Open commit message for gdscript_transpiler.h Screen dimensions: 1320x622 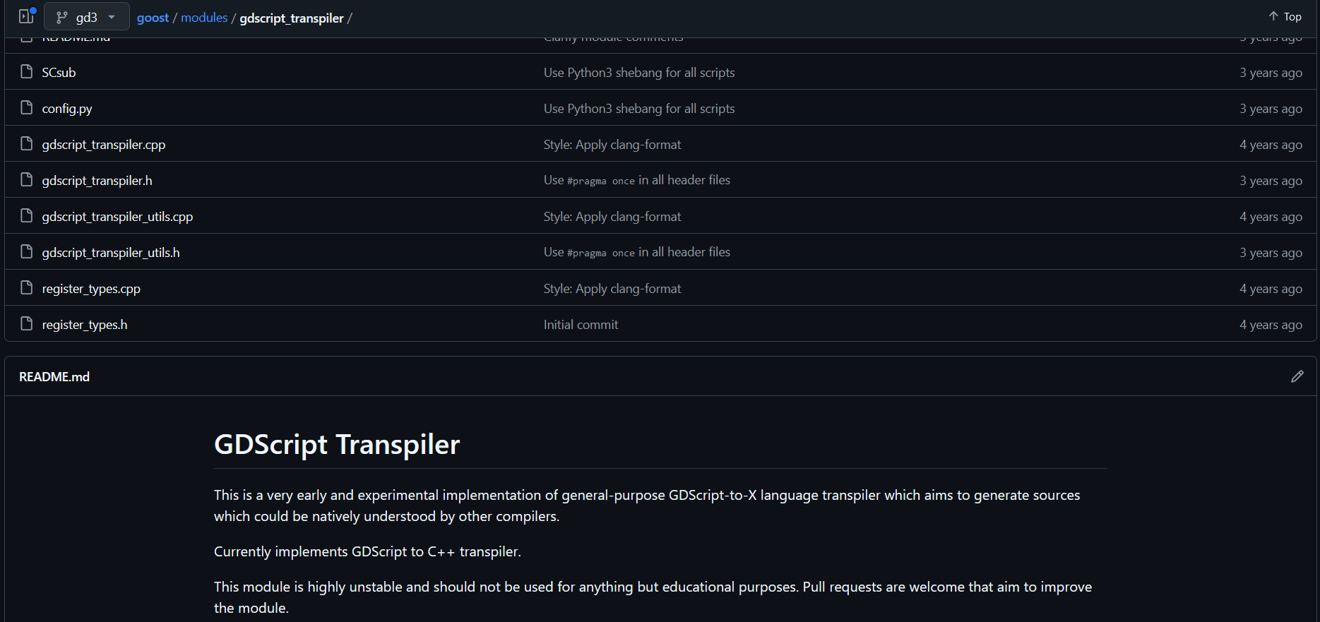(x=636, y=181)
